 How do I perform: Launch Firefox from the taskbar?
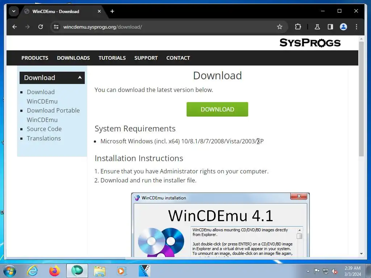tap(55, 271)
